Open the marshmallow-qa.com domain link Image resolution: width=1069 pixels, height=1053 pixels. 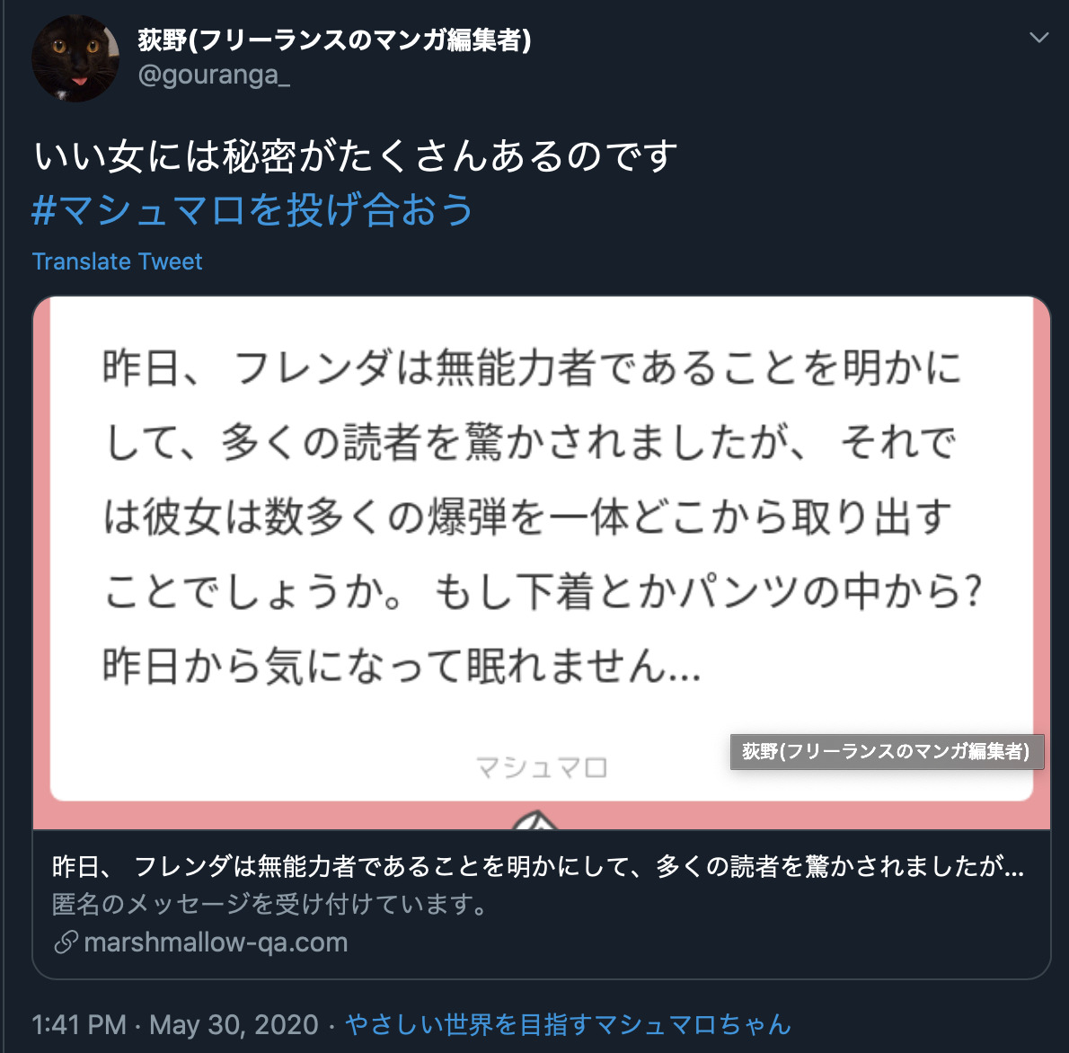pyautogui.click(x=216, y=942)
